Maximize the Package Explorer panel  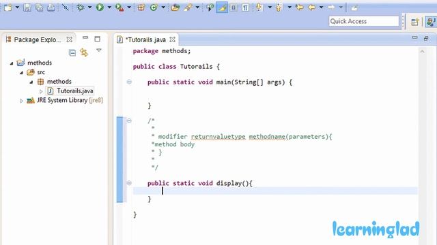97,39
